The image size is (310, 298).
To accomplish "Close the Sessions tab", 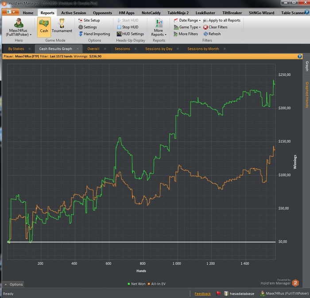I will tap(136, 49).
